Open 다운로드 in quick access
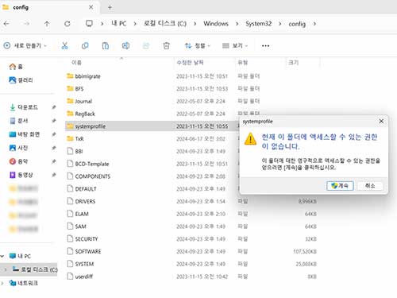Screen dimensions: 397x298 [x=24, y=107]
